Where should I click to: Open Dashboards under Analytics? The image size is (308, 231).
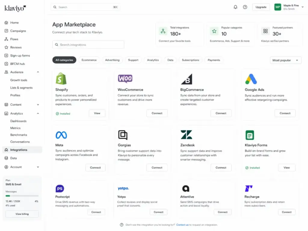tap(18, 121)
